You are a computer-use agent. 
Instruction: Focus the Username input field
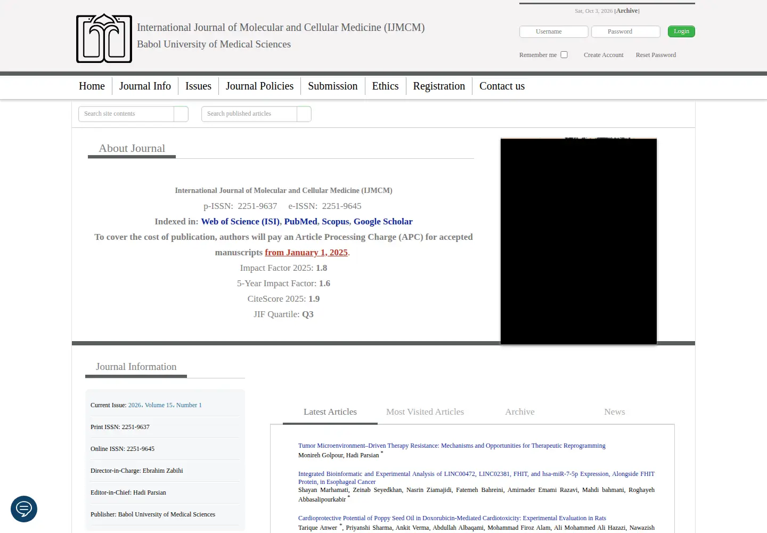(x=554, y=31)
